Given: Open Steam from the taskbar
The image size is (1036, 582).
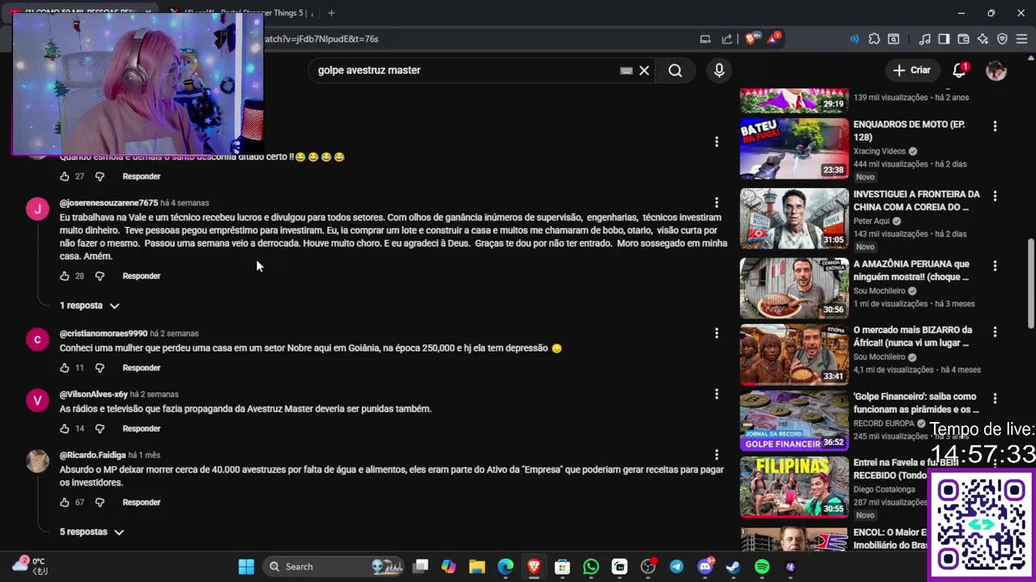Looking at the screenshot, I should pyautogui.click(x=733, y=567).
